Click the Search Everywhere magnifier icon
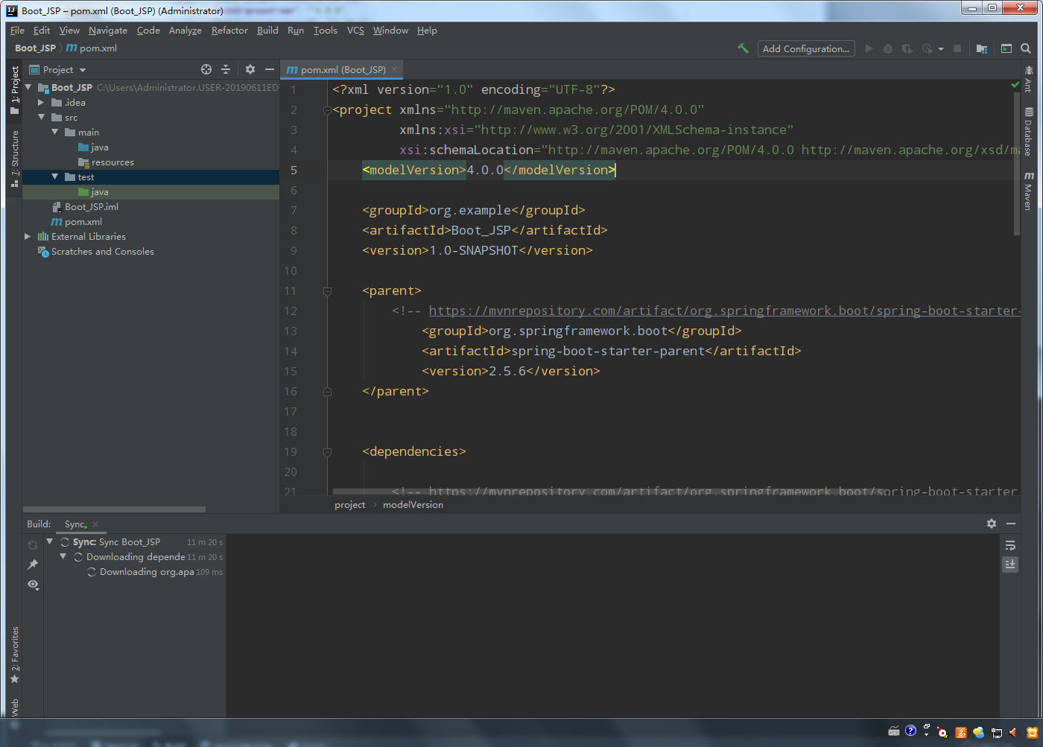This screenshot has width=1043, height=747. (x=1026, y=48)
